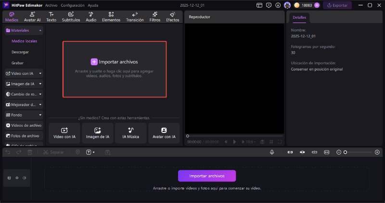Mute the timeline track speaker icon
385x203 pixels.
point(24,178)
